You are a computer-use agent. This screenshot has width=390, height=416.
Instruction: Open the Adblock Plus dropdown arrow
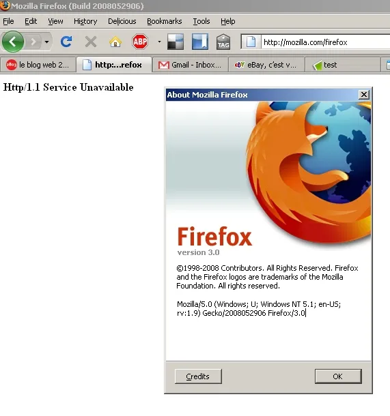pyautogui.click(x=159, y=42)
